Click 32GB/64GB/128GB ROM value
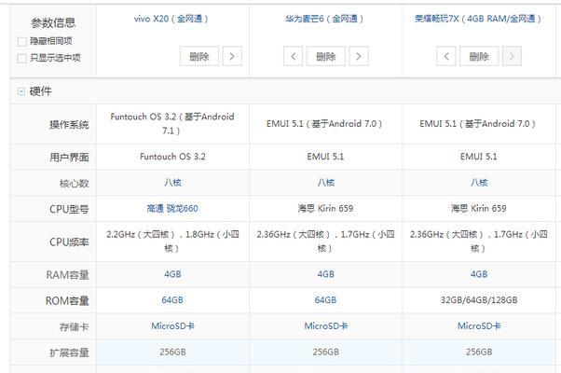The width and height of the screenshot is (561, 373). tap(479, 300)
